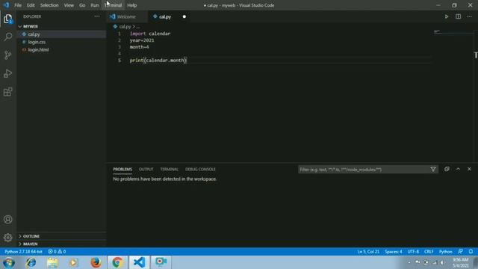Open the Terminal menu

pos(113,5)
